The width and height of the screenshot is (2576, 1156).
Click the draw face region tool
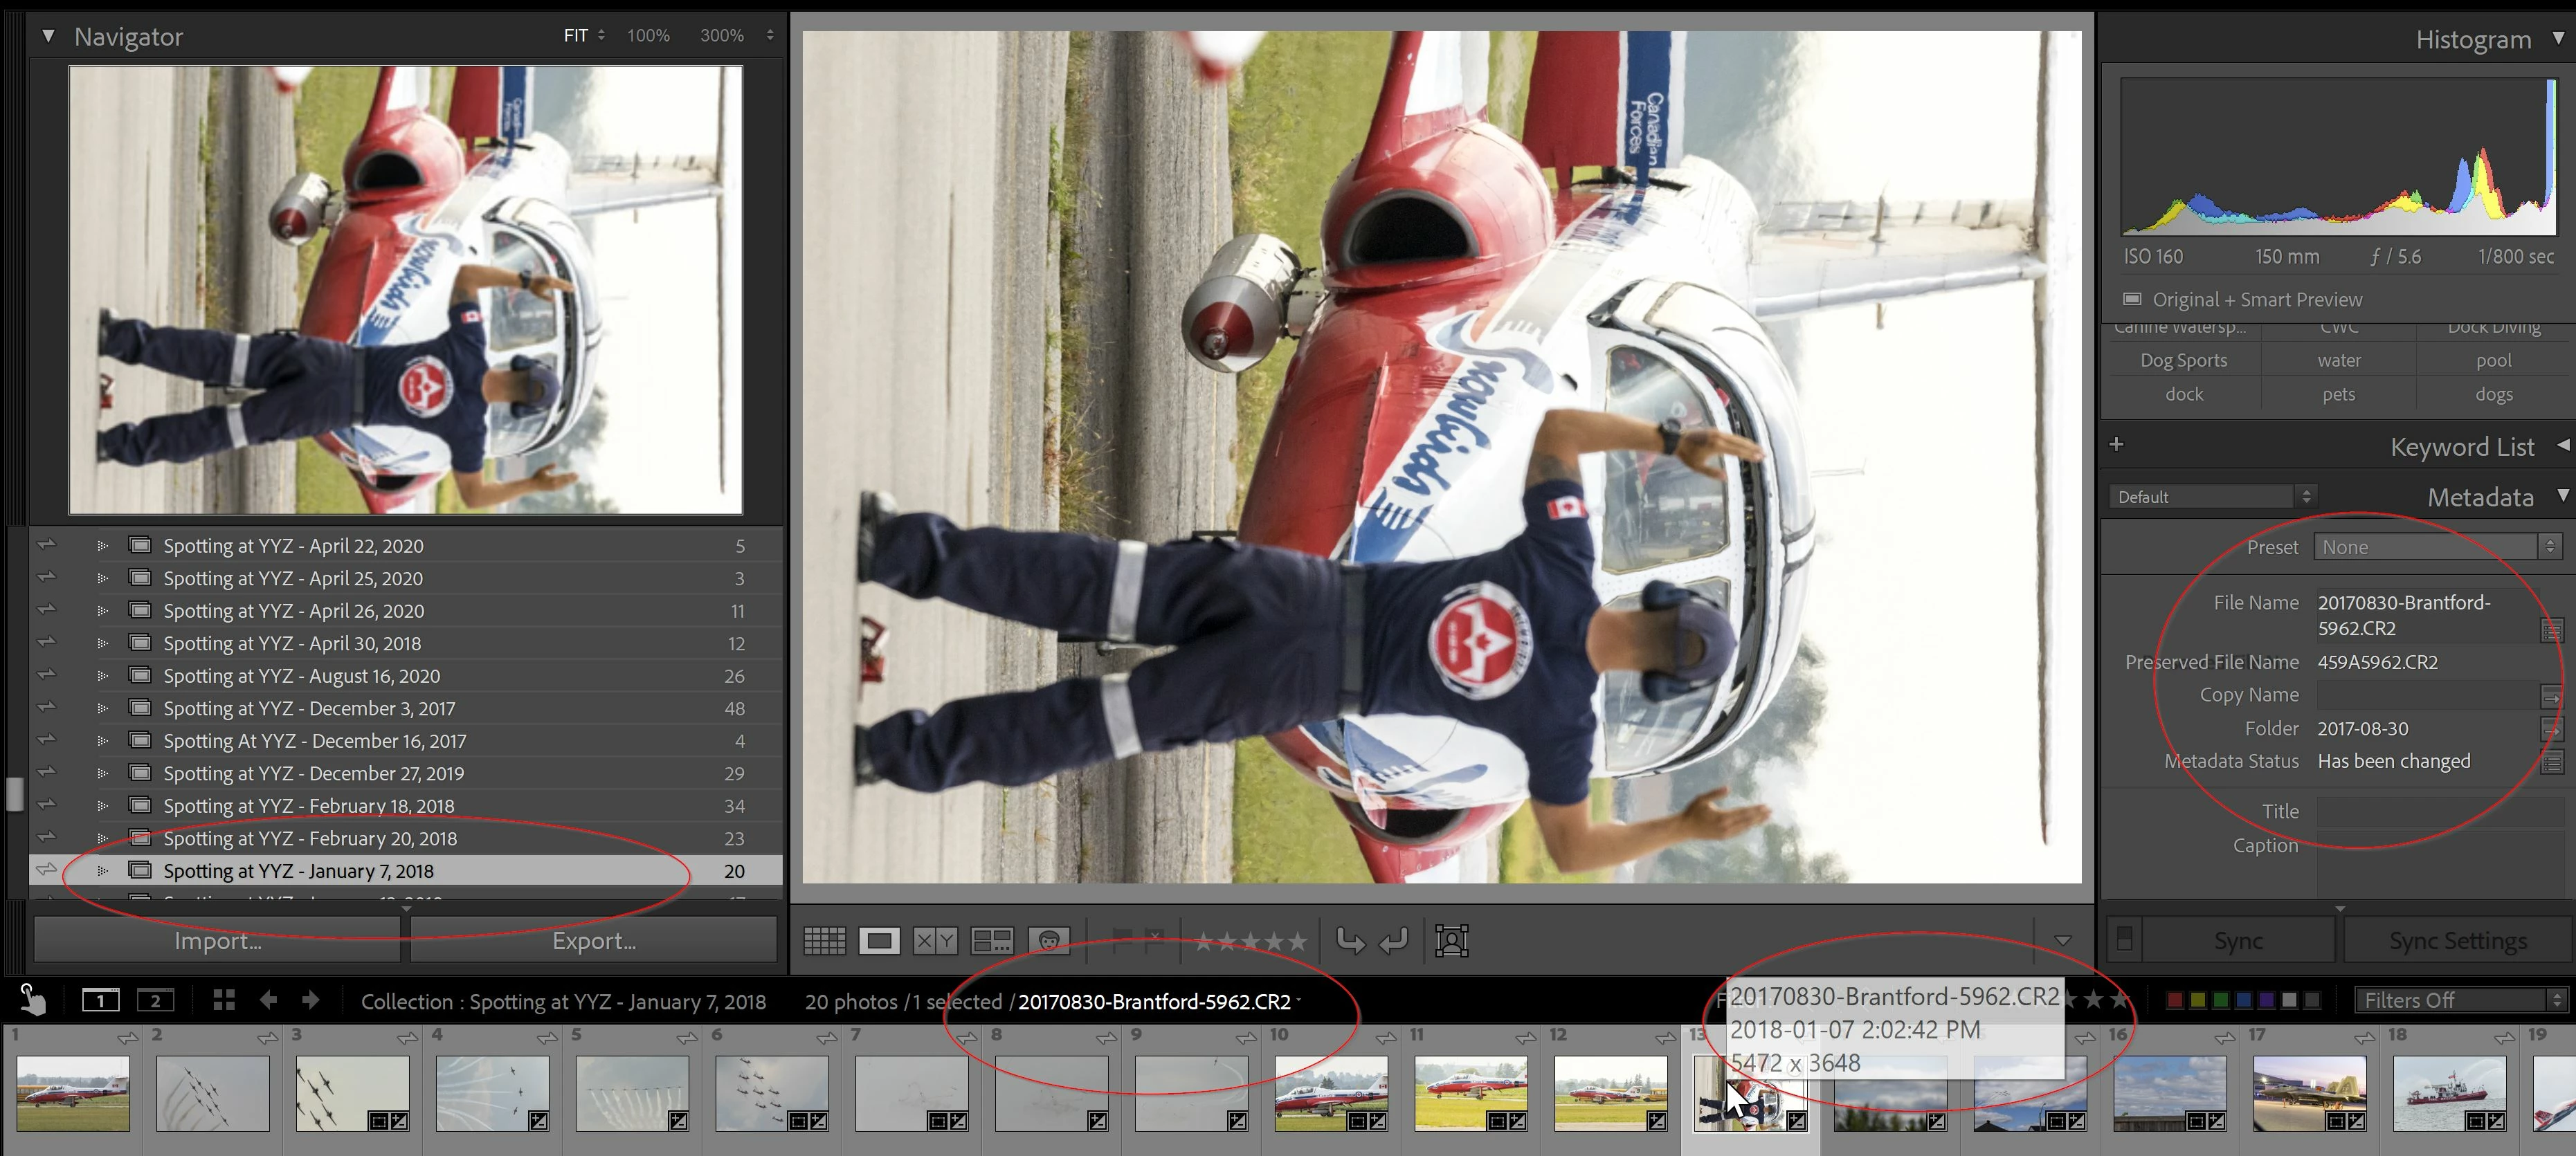[1451, 940]
